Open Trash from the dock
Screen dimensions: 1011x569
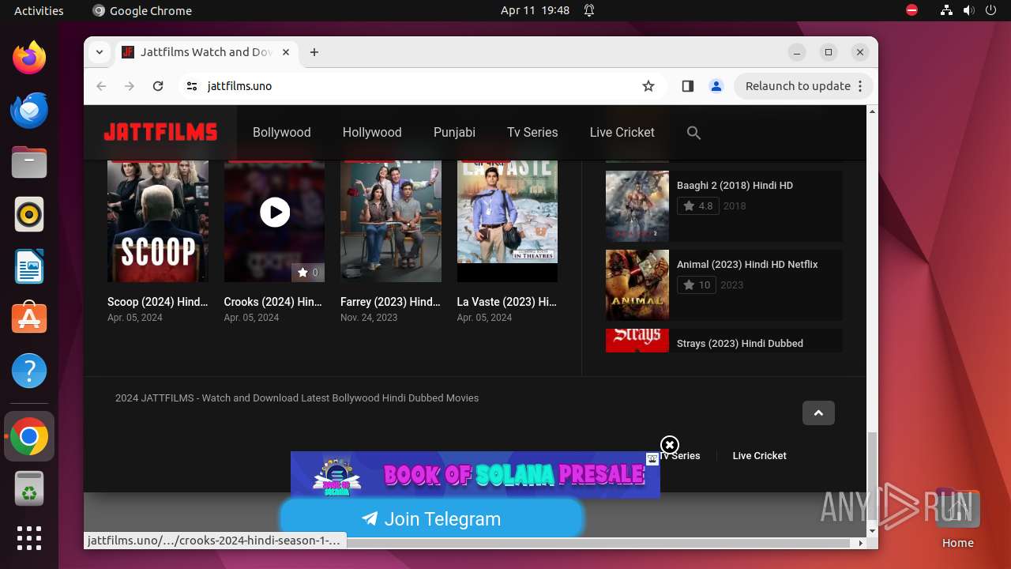point(29,488)
